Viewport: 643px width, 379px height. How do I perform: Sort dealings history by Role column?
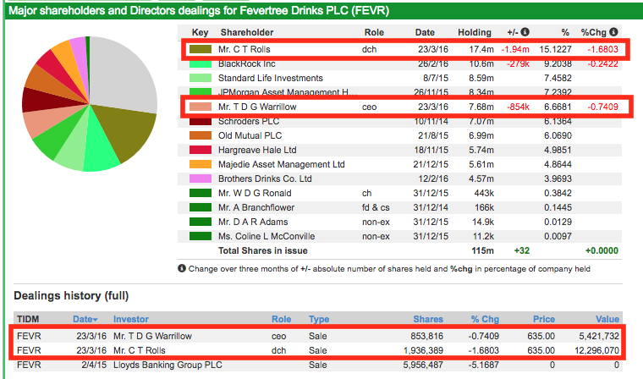281,319
